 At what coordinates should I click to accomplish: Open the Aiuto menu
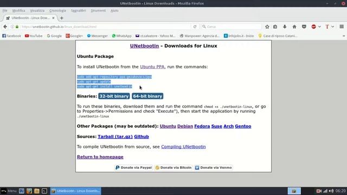[114, 11]
